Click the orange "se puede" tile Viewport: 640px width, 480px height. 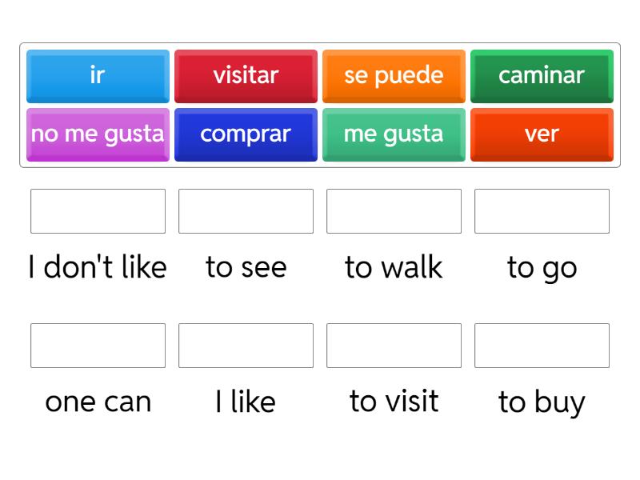(x=394, y=76)
